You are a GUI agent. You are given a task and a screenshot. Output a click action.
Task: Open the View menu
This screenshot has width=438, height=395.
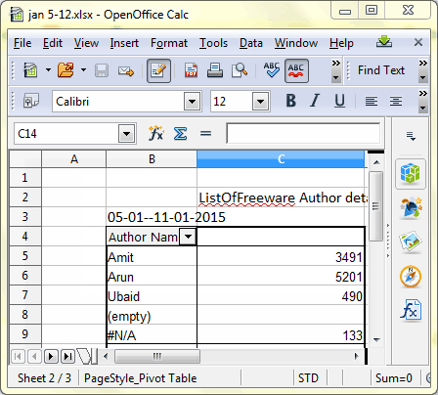(86, 43)
